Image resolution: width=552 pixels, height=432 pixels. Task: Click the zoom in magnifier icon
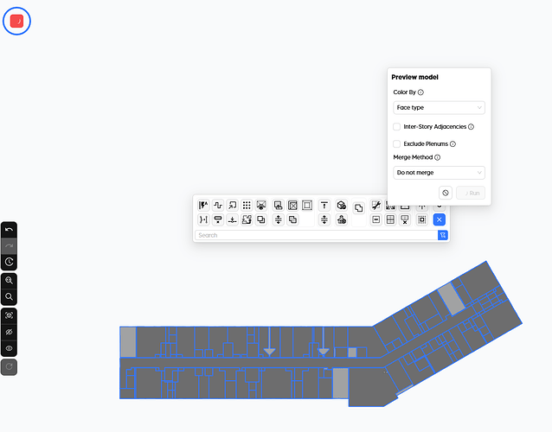pyautogui.click(x=10, y=281)
